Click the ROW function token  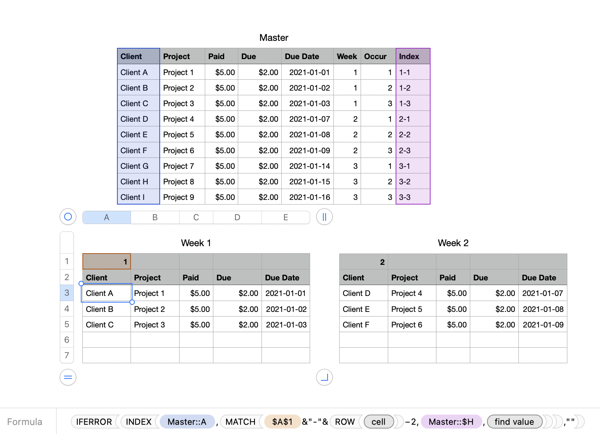[x=344, y=422]
